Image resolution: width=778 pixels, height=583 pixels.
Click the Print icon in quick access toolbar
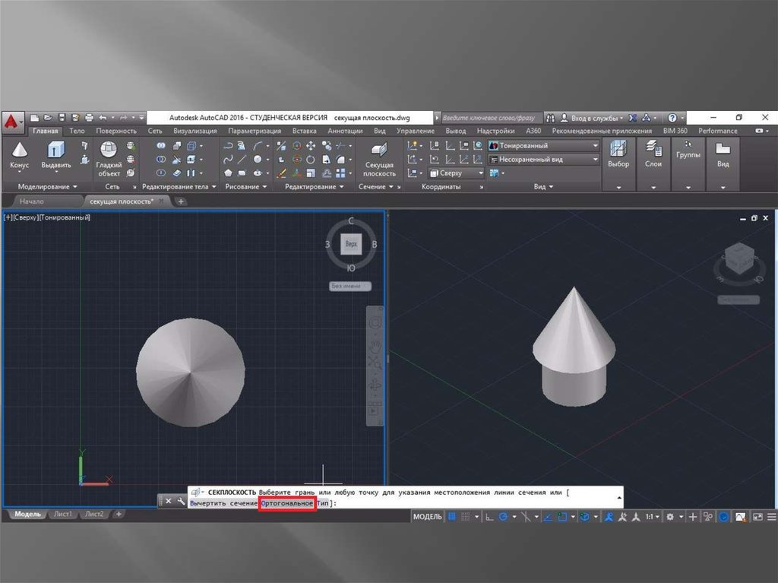pyautogui.click(x=89, y=118)
